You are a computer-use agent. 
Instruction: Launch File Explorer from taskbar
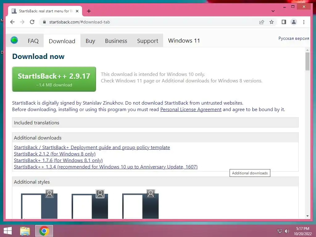pos(25,231)
